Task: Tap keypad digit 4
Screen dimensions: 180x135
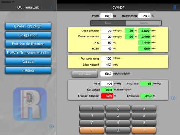Action: click(92, 115)
